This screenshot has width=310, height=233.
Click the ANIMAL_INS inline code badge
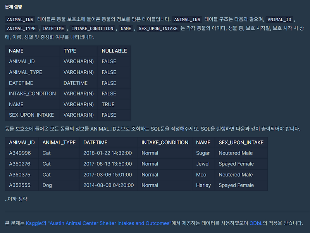tap(21, 19)
